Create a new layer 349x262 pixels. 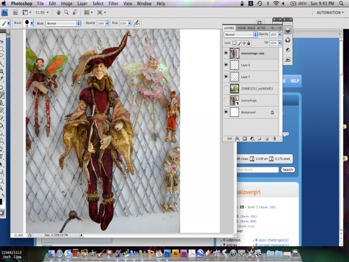pyautogui.click(x=267, y=139)
